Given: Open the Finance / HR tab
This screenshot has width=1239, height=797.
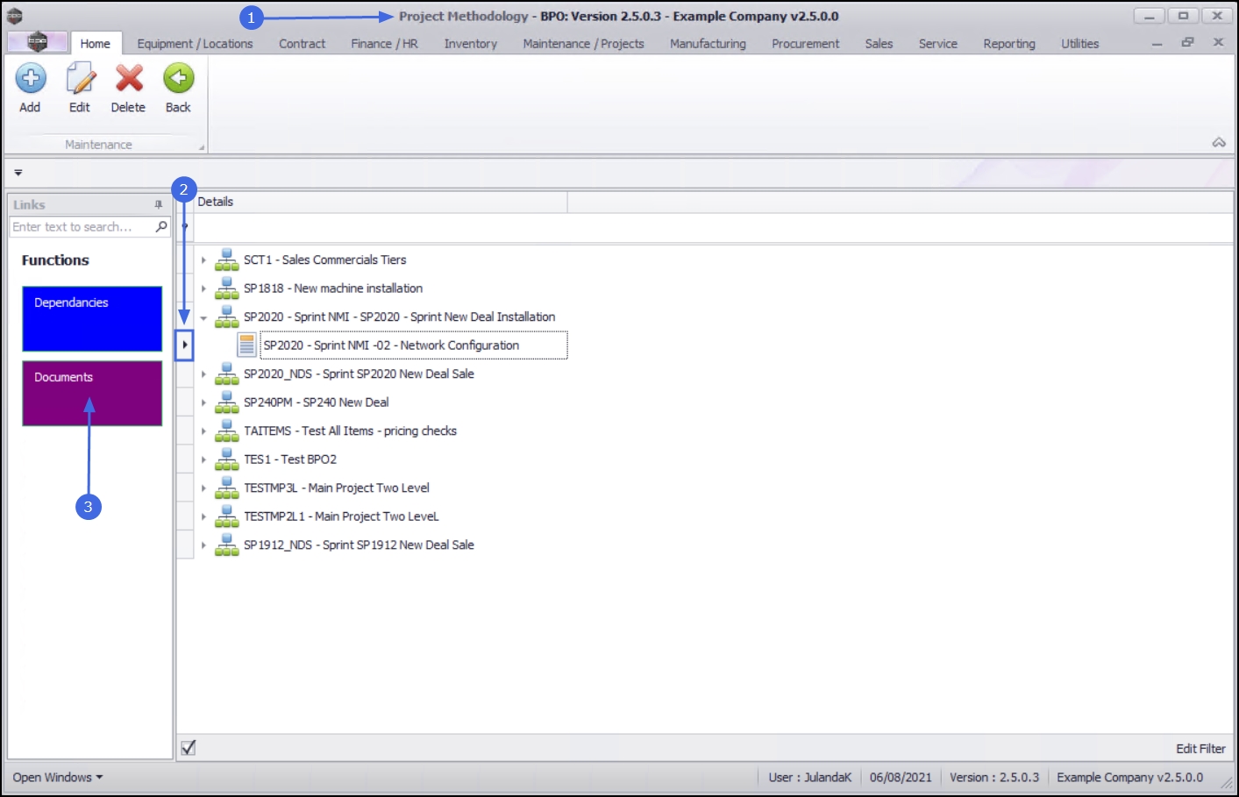Looking at the screenshot, I should click(384, 44).
